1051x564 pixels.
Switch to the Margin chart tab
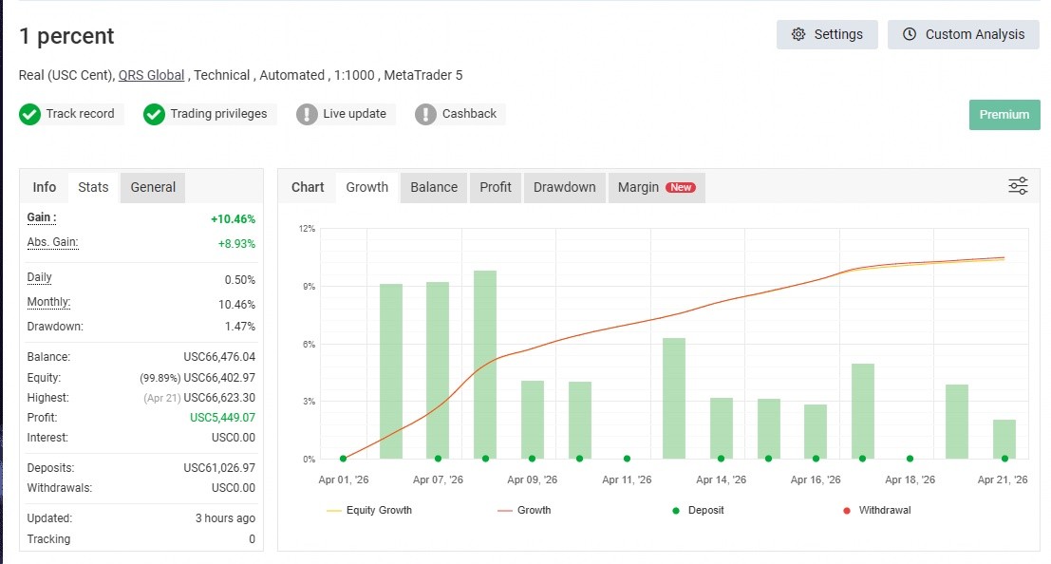pos(656,187)
